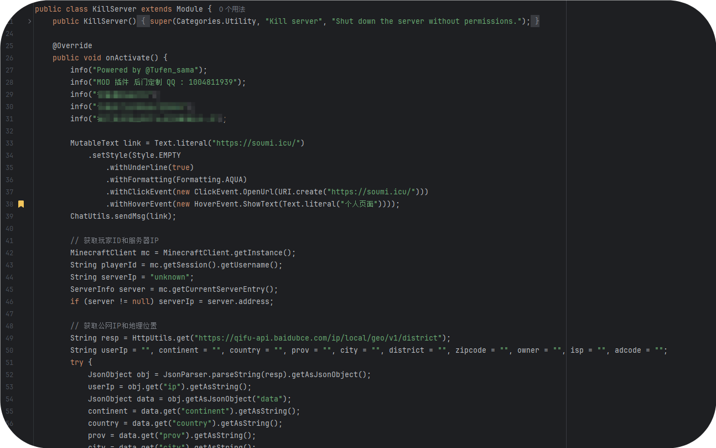Click the @Override annotation
716x448 pixels.
pyautogui.click(x=72, y=46)
